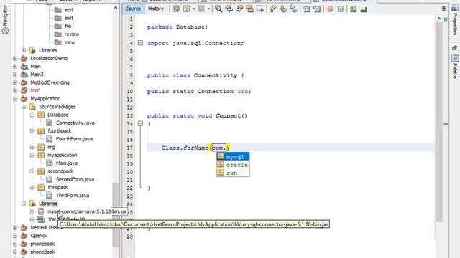Click the Database package icon
This screenshot has width=460, height=258.
41,115
